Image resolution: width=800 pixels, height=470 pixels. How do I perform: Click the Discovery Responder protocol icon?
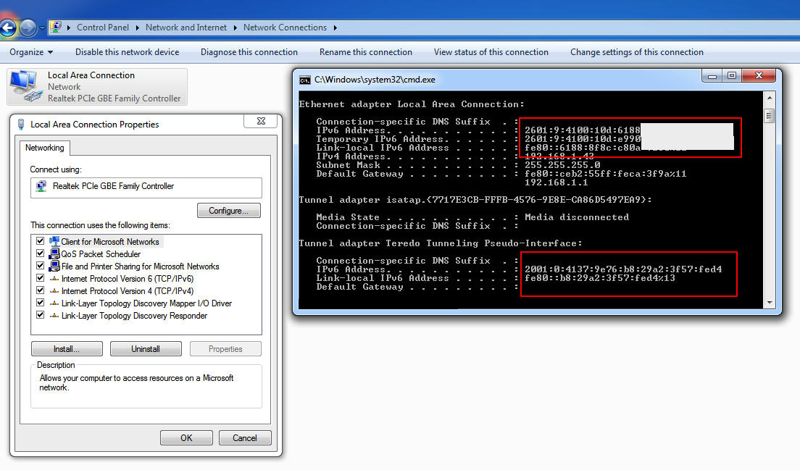[54, 316]
